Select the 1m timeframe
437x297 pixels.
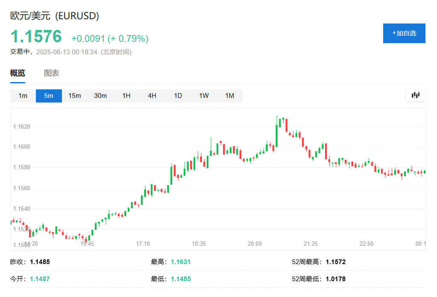tap(23, 96)
